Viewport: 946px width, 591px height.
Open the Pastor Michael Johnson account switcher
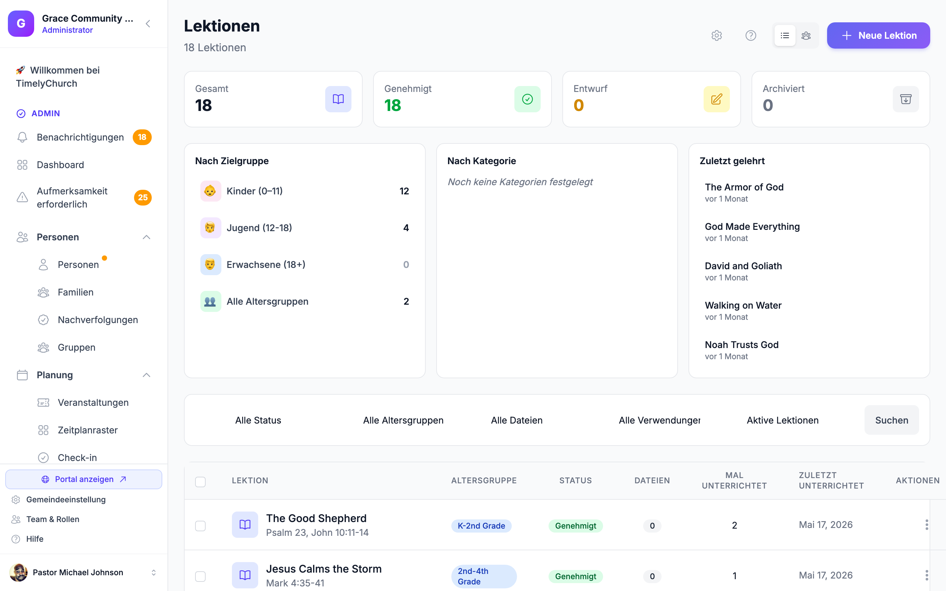[84, 572]
